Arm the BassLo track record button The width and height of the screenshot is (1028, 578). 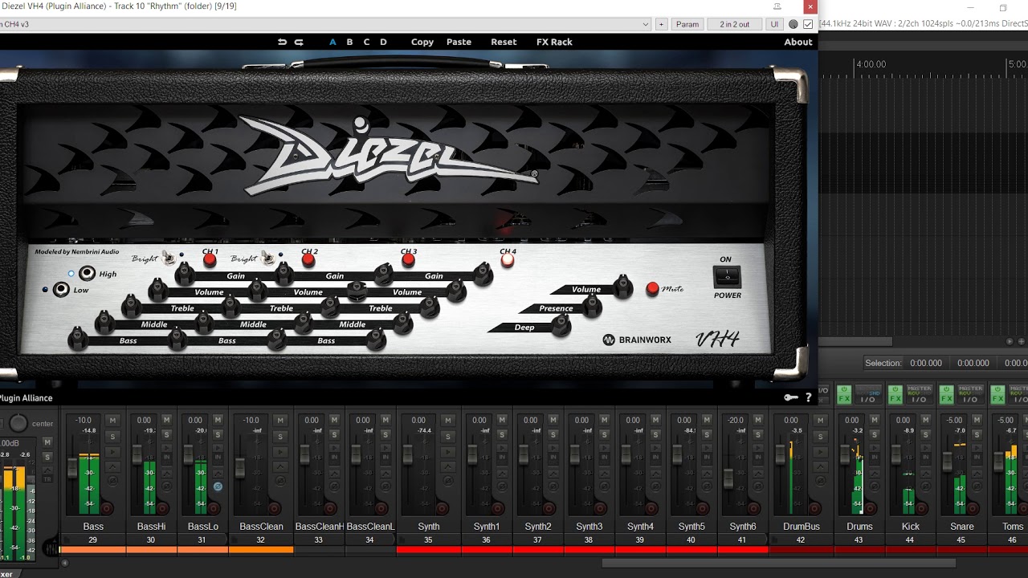coord(214,508)
